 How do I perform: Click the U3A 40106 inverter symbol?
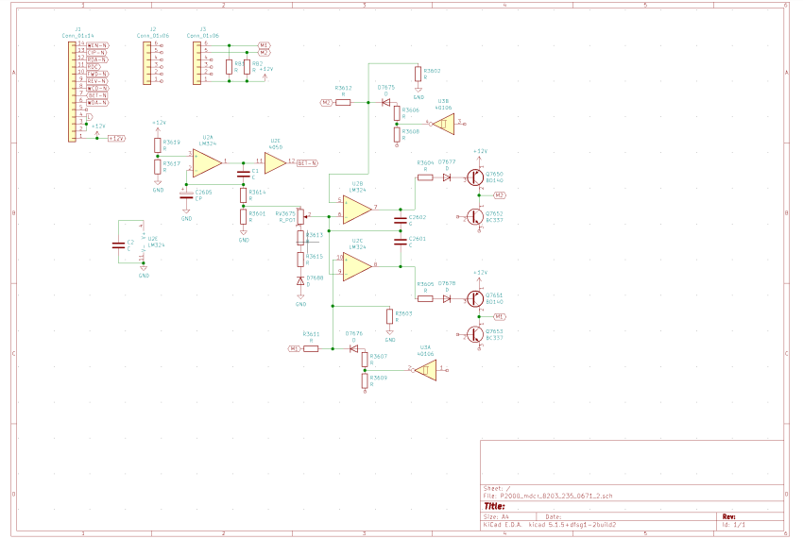425,369
